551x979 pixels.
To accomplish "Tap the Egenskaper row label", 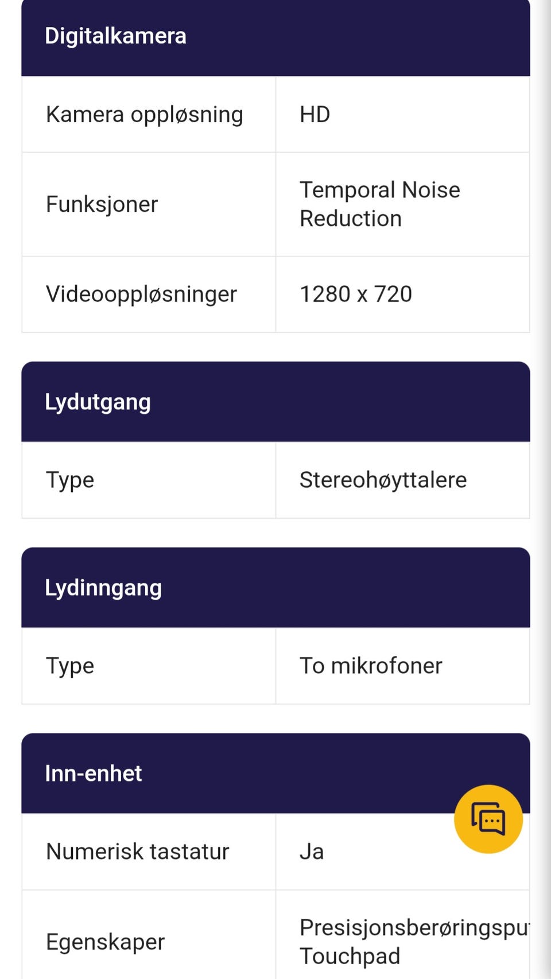I will pos(106,942).
